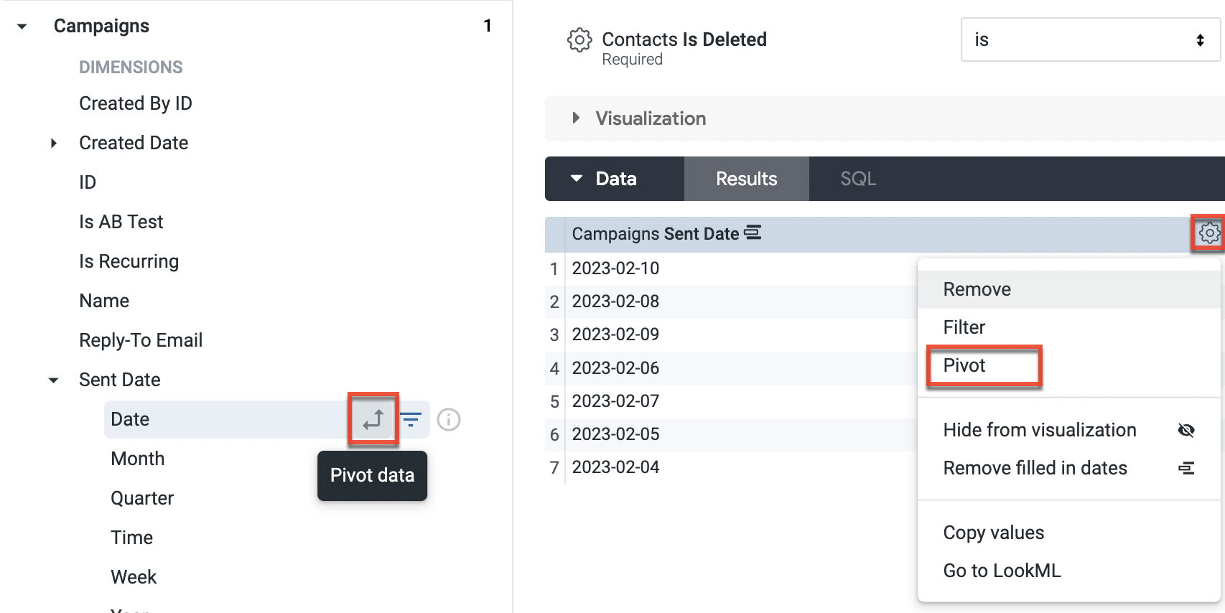Click the gear icon beside Contacts Is Deleted
This screenshot has width=1225, height=613.
point(579,40)
